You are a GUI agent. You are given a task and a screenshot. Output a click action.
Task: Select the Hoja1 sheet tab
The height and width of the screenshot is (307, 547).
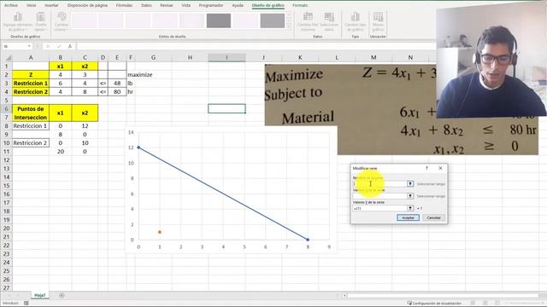tap(40, 295)
